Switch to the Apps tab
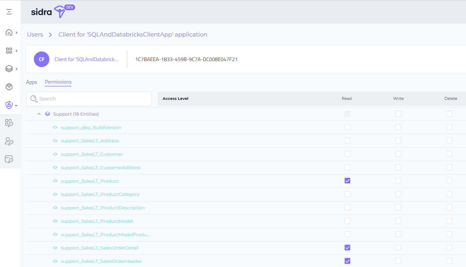 pos(32,82)
